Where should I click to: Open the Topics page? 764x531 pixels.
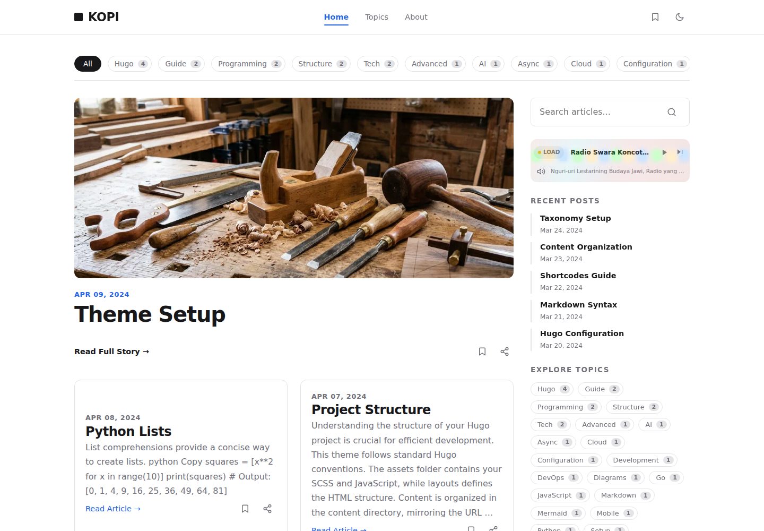[x=377, y=17]
